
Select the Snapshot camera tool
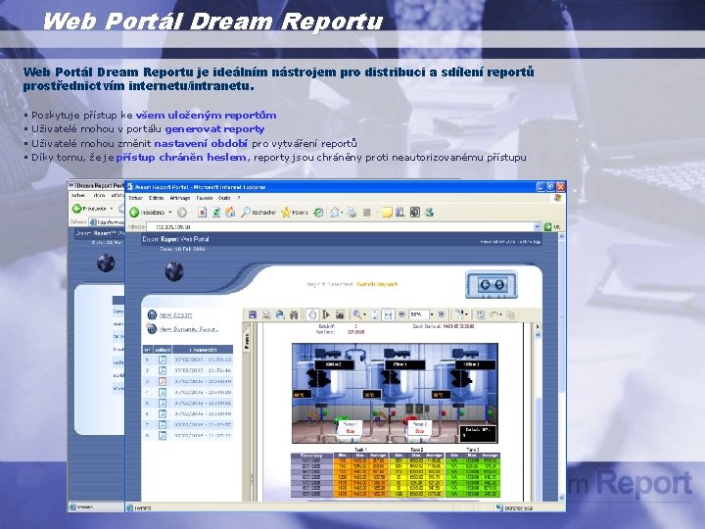(x=340, y=314)
